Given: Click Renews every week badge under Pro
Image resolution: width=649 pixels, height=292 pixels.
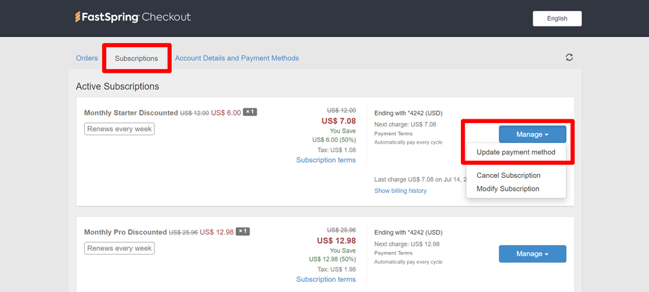Looking at the screenshot, I should tap(119, 248).
